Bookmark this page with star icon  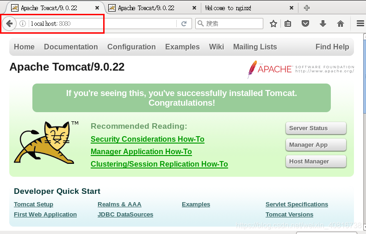273,24
